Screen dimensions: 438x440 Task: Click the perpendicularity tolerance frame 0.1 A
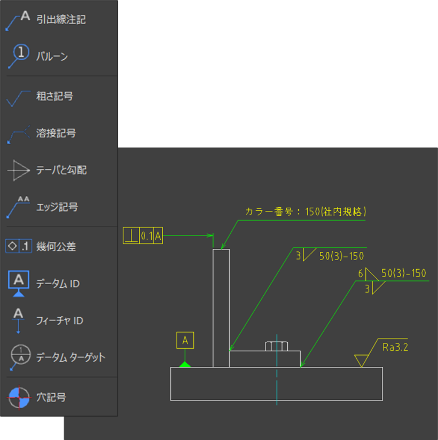tap(143, 235)
